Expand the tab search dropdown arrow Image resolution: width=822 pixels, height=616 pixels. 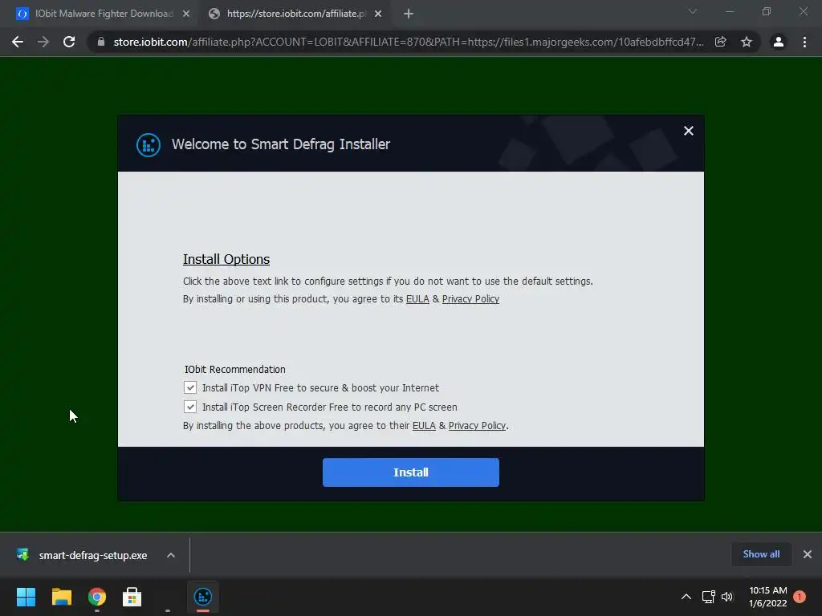pyautogui.click(x=693, y=11)
